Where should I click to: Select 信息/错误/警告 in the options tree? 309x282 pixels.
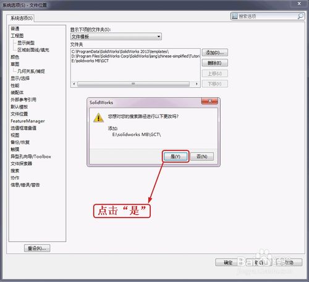25,185
